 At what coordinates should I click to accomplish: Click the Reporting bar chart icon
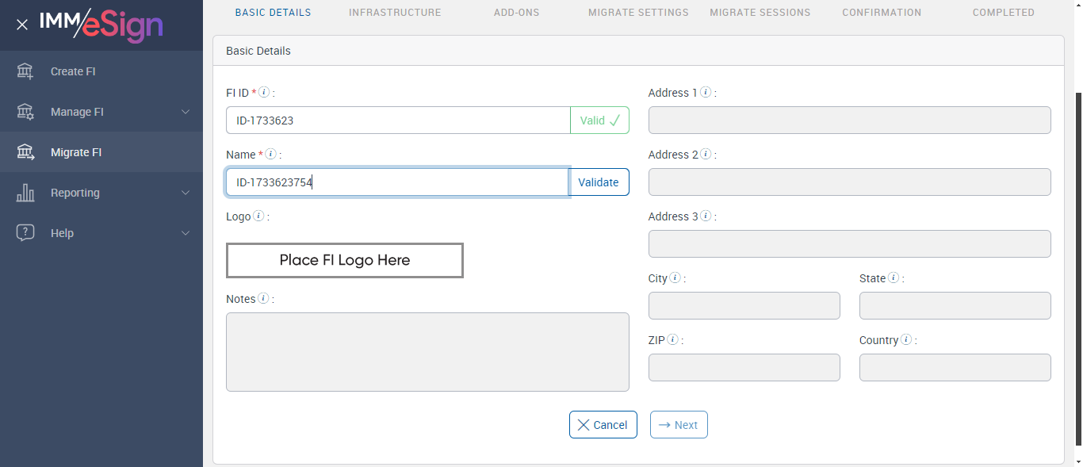point(25,193)
